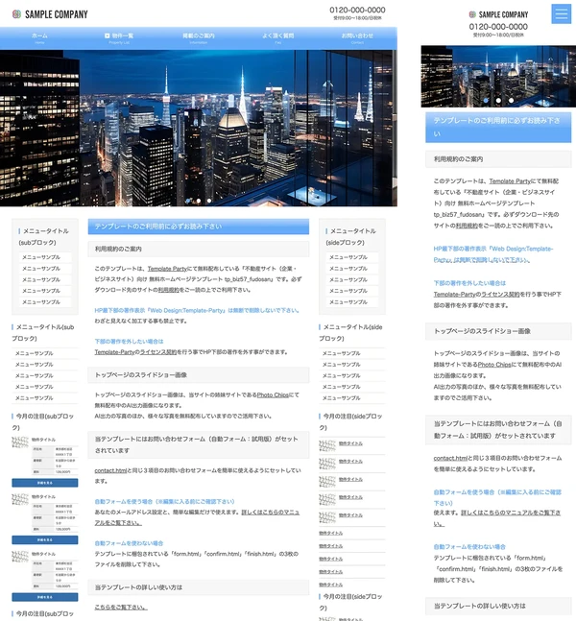Open the ホーム navigation menu item
Image resolution: width=576 pixels, height=621 pixels.
pyautogui.click(x=39, y=37)
